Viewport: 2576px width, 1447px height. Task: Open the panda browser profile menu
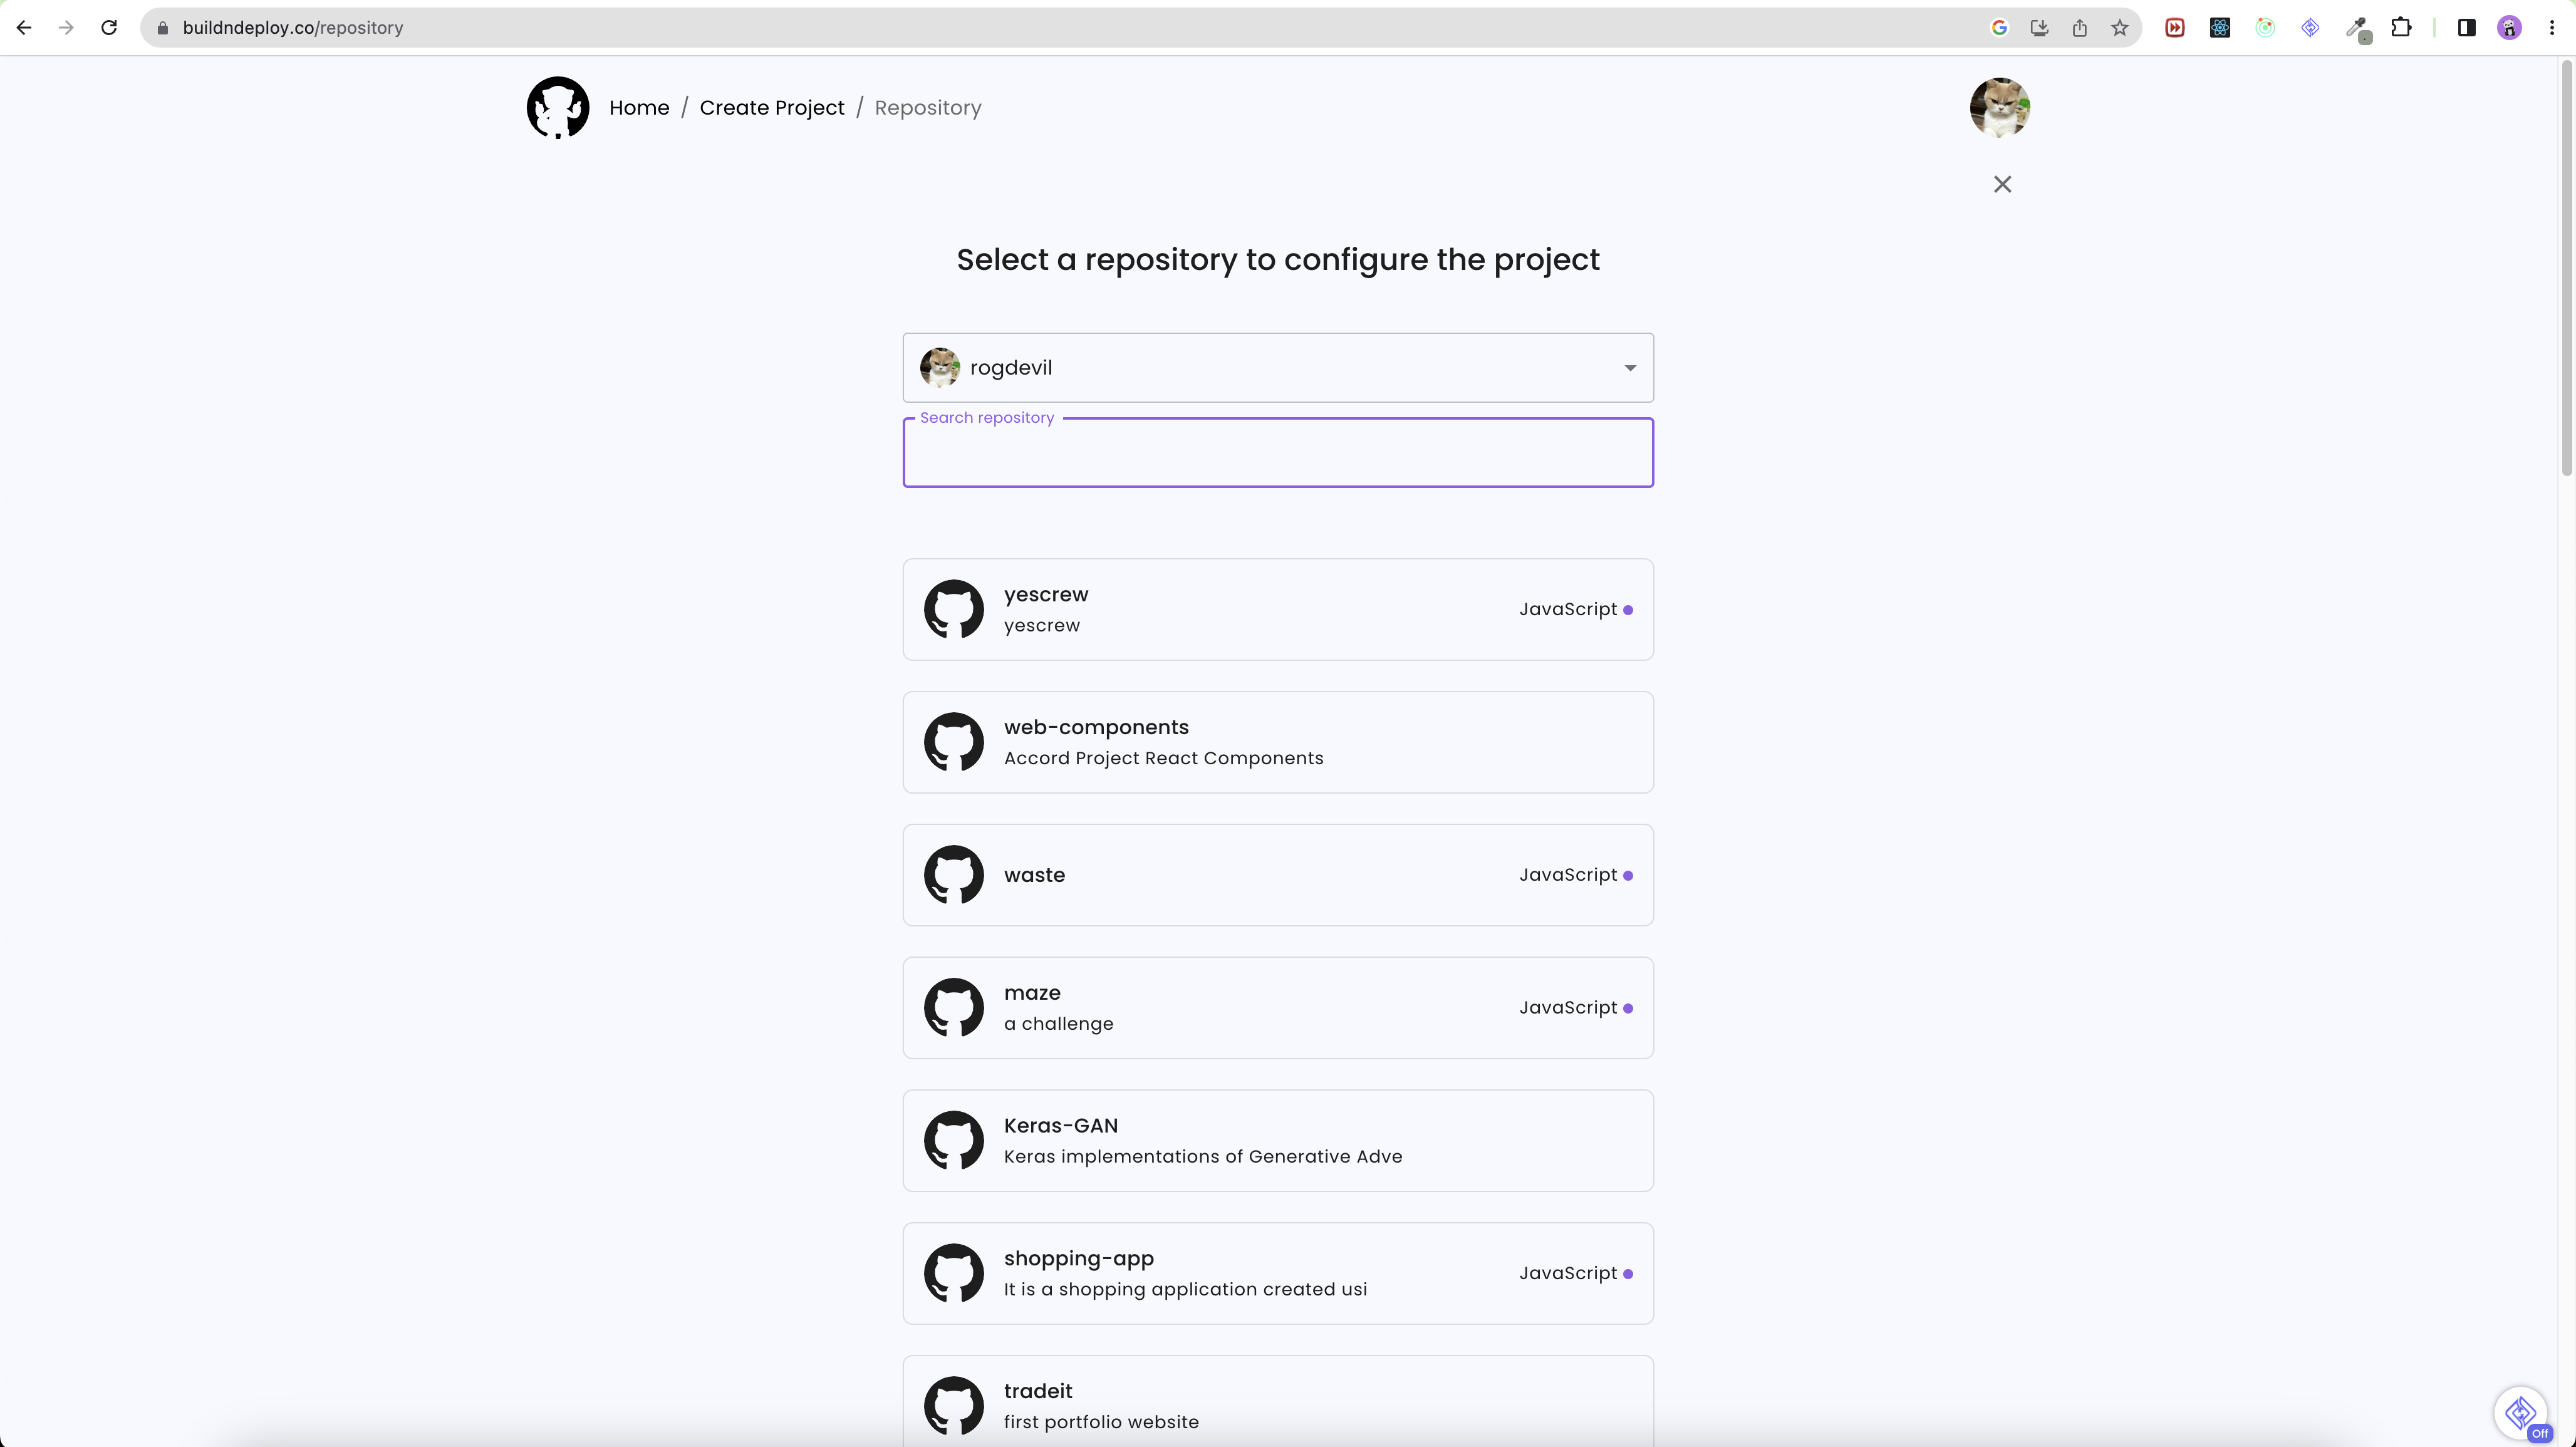[2509, 27]
